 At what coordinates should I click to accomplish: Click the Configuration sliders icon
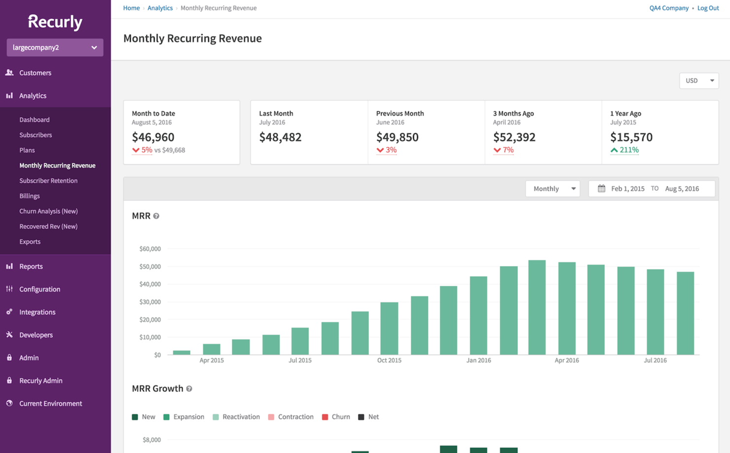tap(9, 289)
